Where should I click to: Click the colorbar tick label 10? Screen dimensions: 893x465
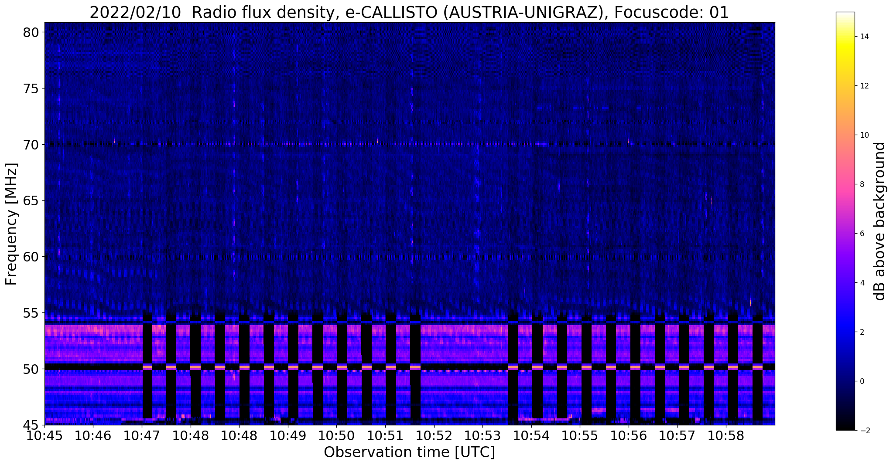864,135
